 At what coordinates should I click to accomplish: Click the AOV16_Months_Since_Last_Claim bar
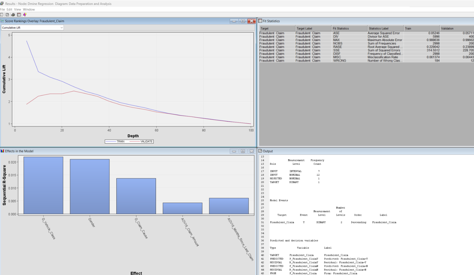click(229, 206)
